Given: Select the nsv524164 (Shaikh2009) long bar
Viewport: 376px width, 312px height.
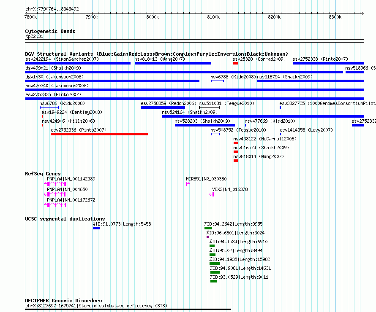Looking at the screenshot, I should [263, 116].
